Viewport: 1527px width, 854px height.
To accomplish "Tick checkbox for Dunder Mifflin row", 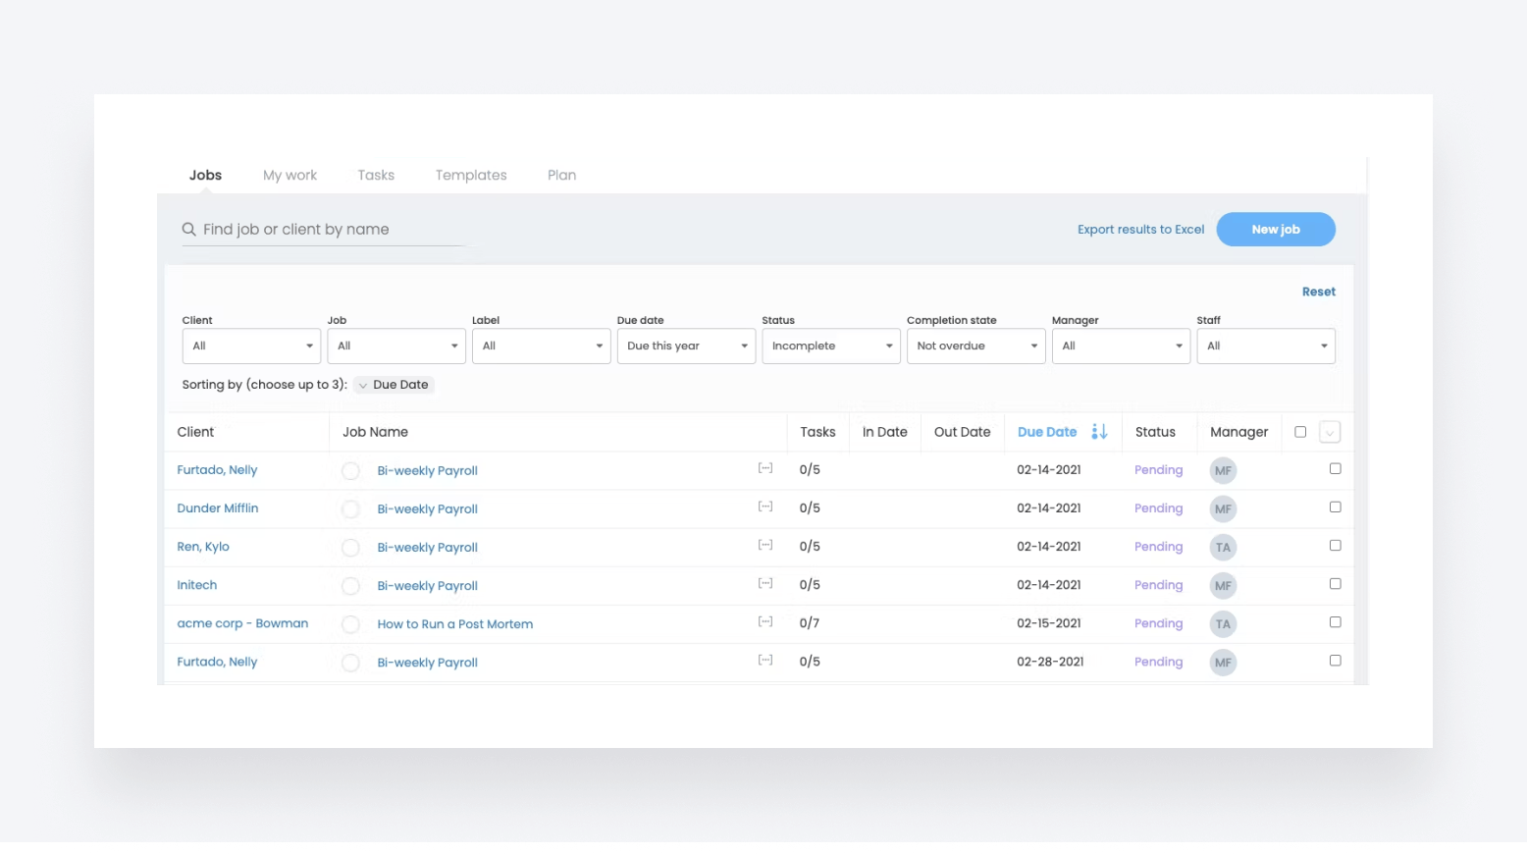I will (x=1335, y=507).
